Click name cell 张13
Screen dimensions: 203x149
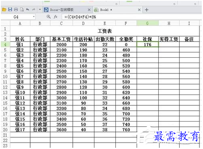20,109
